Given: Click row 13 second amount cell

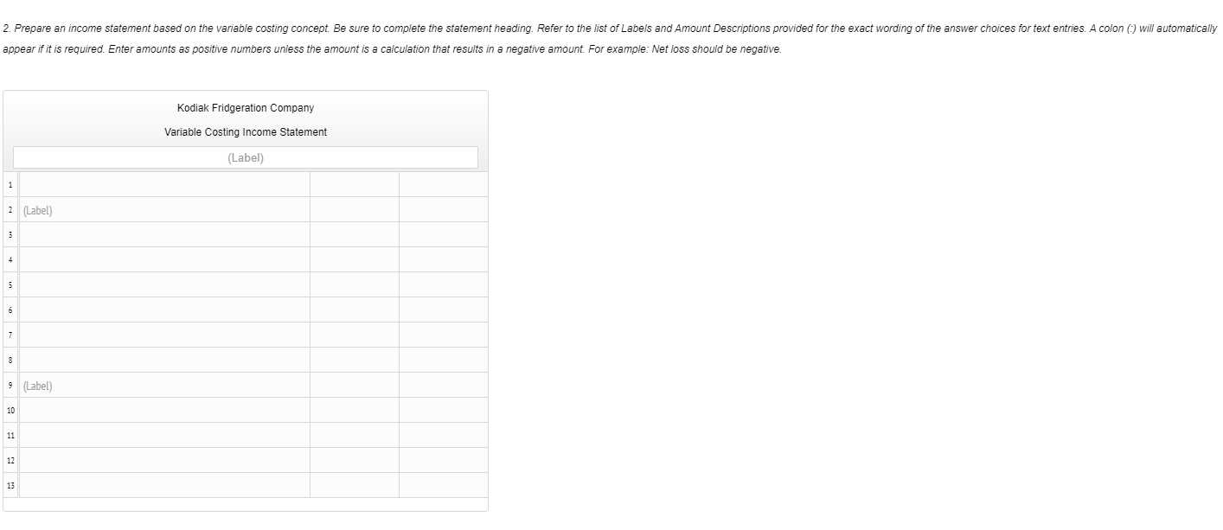Looking at the screenshot, I should coord(444,485).
